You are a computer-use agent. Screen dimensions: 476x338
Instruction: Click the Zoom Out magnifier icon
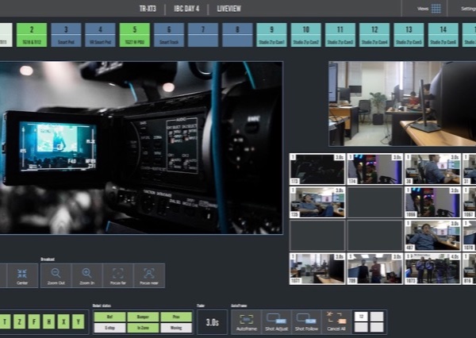(56, 273)
